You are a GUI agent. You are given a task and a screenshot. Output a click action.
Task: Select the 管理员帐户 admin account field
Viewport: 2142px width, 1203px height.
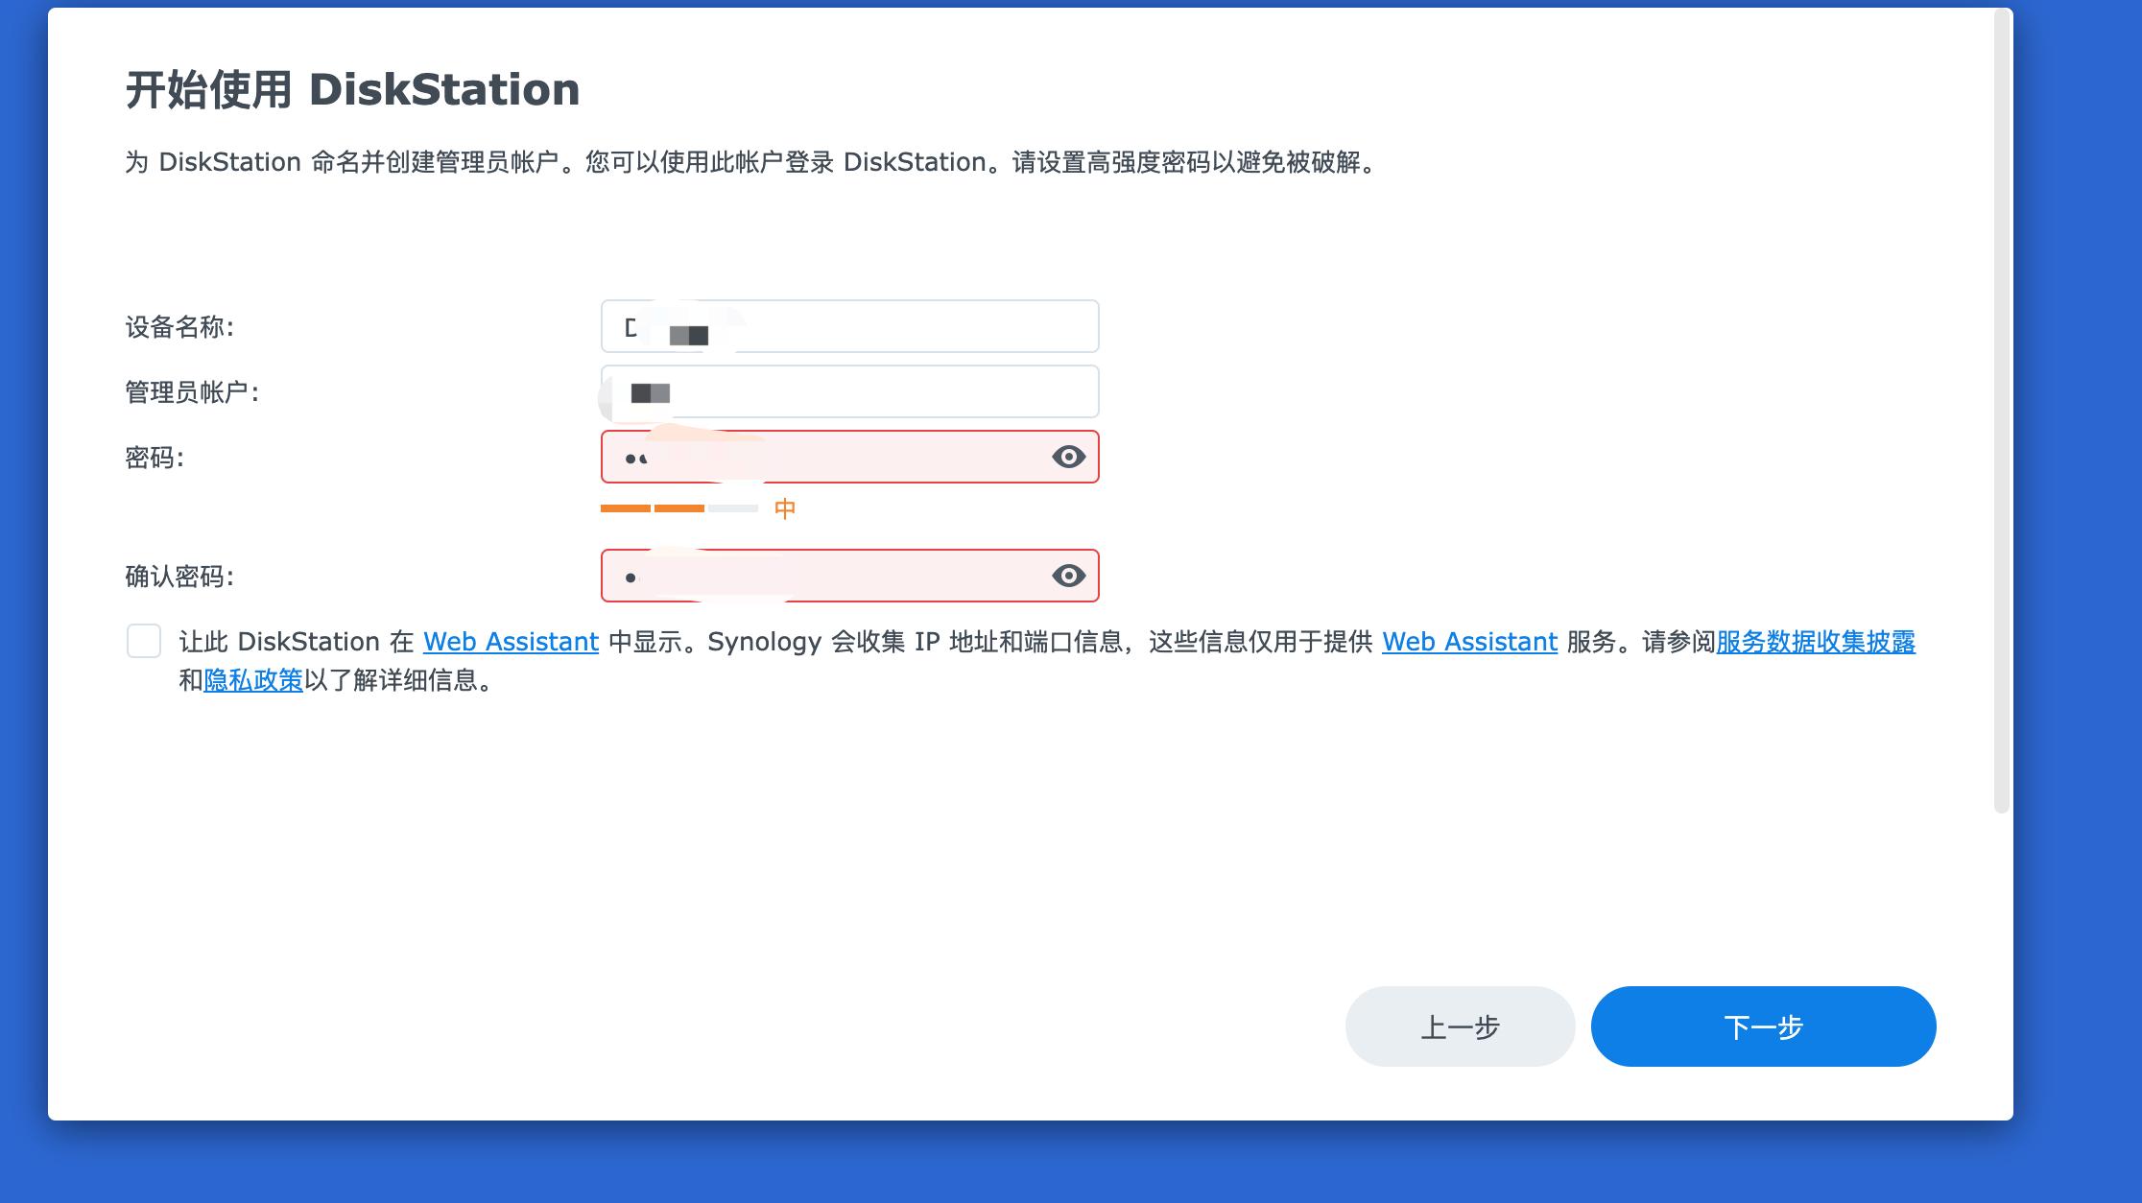(x=849, y=390)
